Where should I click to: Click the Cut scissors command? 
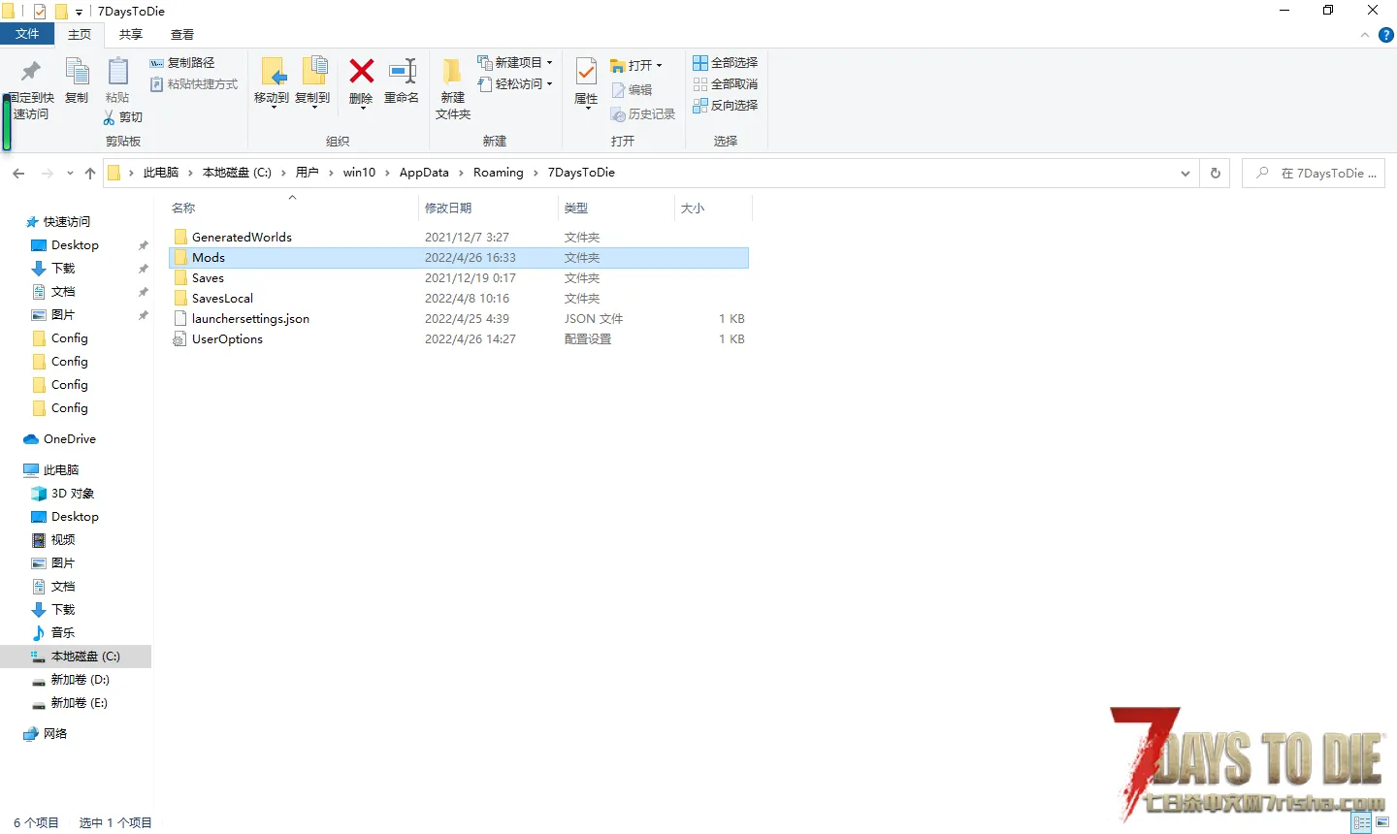123,117
